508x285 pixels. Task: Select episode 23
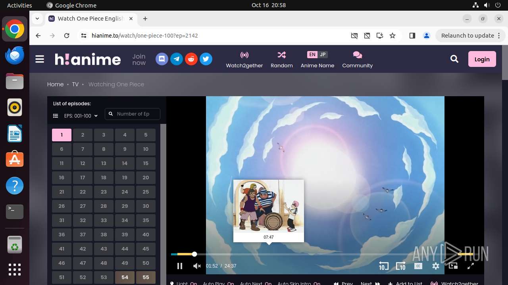click(x=104, y=192)
